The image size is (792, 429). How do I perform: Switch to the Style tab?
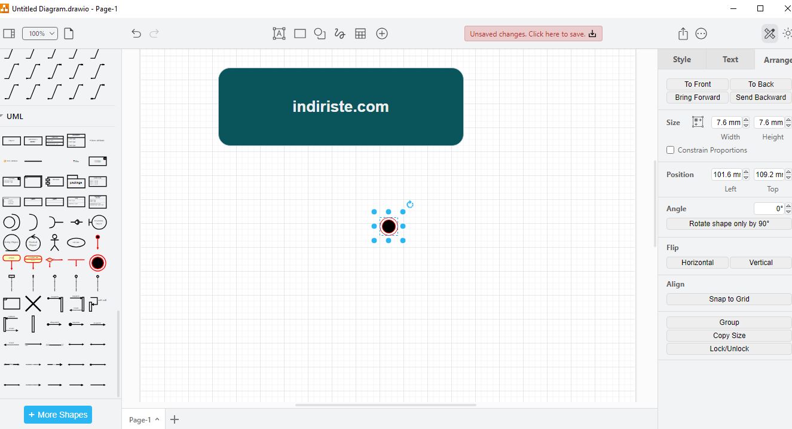pos(682,59)
